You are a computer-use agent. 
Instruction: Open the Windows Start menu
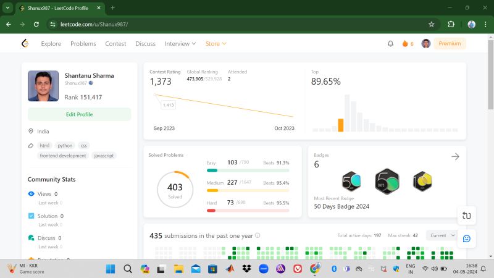click(111, 269)
